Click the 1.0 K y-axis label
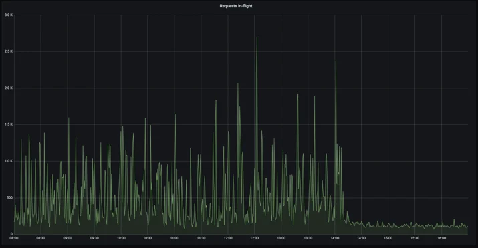 tap(9, 161)
